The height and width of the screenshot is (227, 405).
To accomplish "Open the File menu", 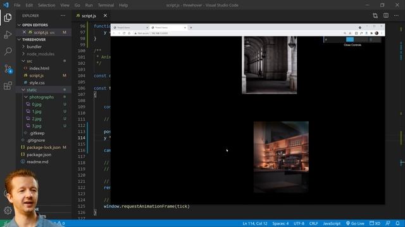I will [x=17, y=5].
